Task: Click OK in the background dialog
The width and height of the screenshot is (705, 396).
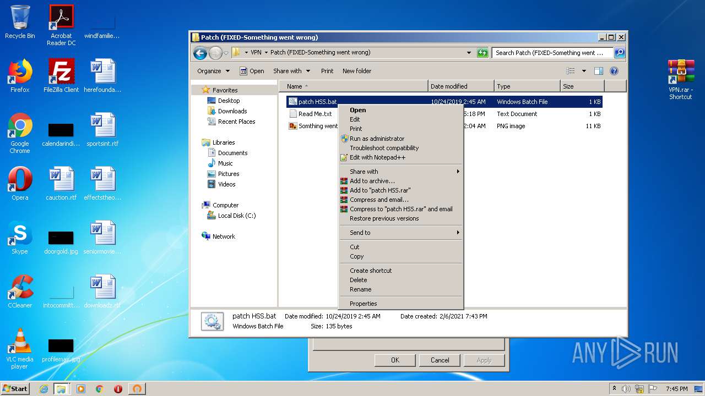Action: (395, 360)
